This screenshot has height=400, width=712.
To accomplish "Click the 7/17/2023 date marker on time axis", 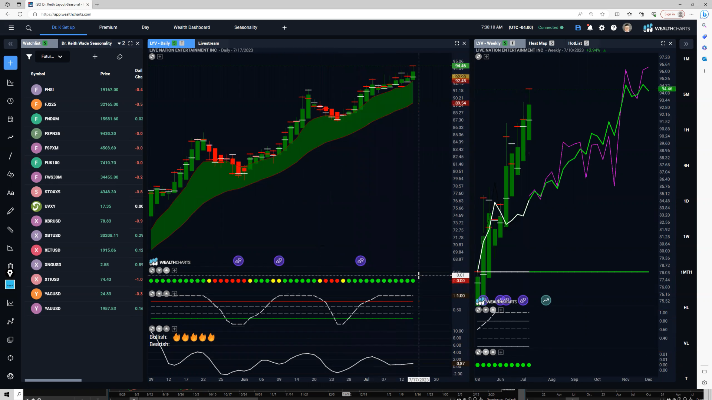I will click(x=418, y=380).
